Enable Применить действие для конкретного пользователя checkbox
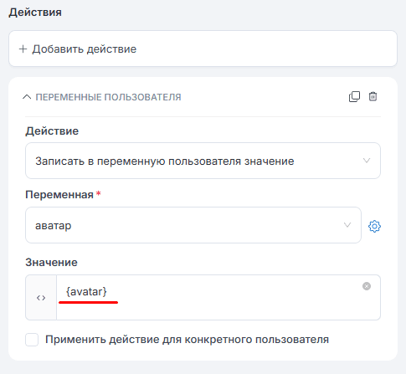Screen dimensions: 406x374 pos(32,340)
